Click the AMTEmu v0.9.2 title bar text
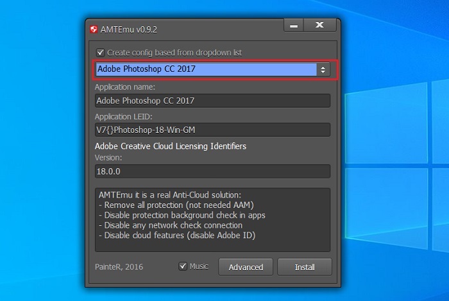This screenshot has height=301, width=449. [128, 30]
